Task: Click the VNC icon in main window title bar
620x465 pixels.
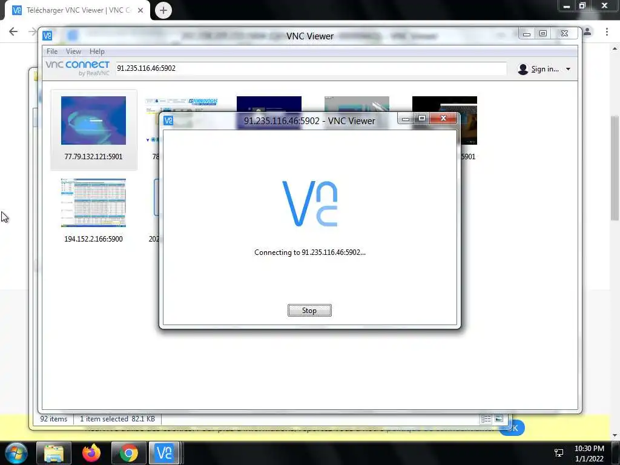Action: click(47, 36)
